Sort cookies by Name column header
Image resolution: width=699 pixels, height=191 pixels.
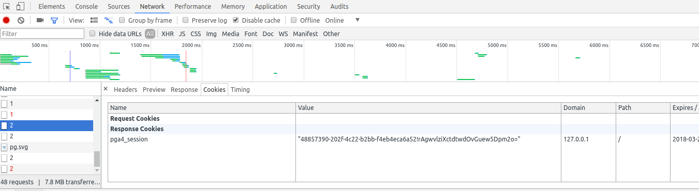pyautogui.click(x=202, y=108)
